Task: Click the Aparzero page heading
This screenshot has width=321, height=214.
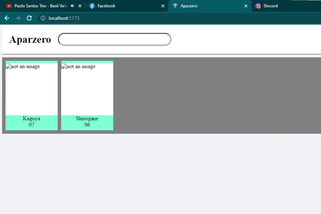Action: click(x=30, y=39)
